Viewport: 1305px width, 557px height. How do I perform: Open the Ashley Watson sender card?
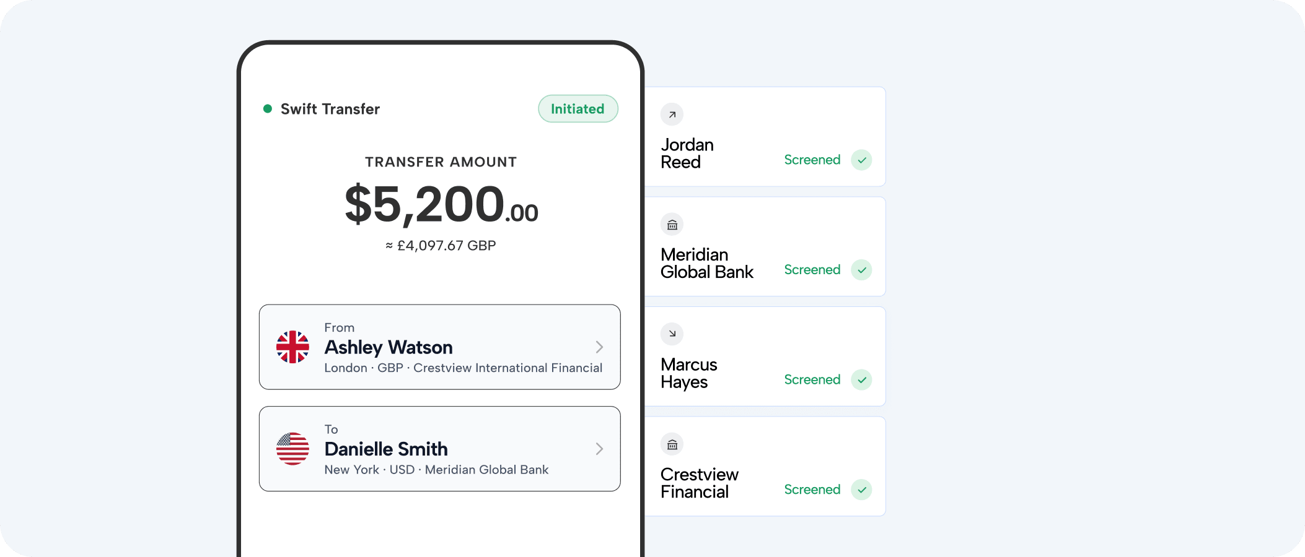pos(439,347)
